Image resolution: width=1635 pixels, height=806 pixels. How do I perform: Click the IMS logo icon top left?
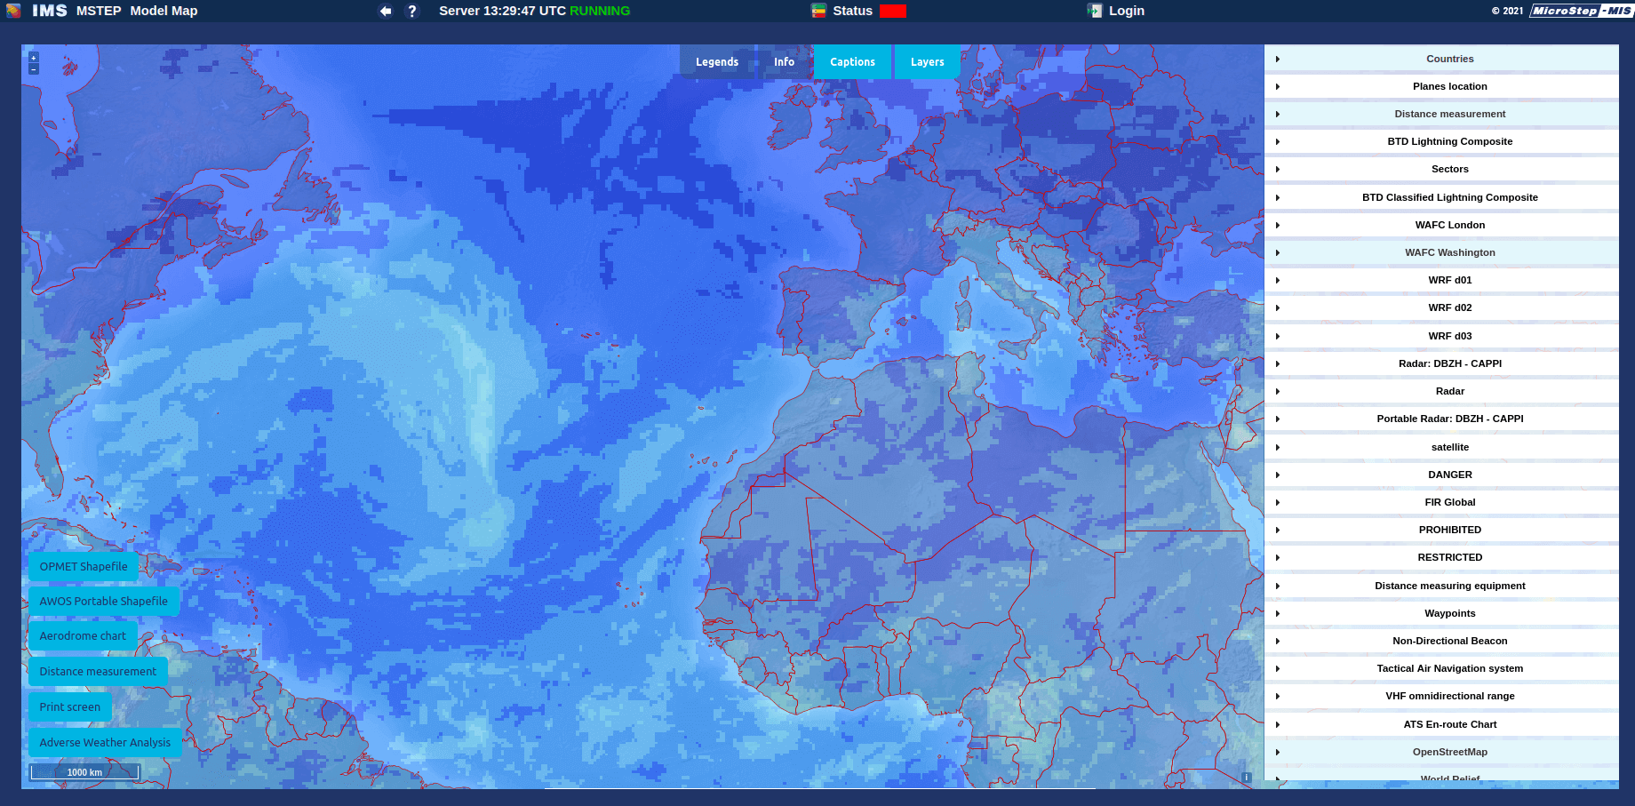tap(12, 11)
